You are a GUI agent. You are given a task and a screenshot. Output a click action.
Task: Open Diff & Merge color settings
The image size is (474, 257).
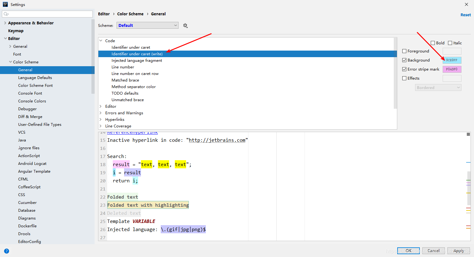pyautogui.click(x=30, y=117)
